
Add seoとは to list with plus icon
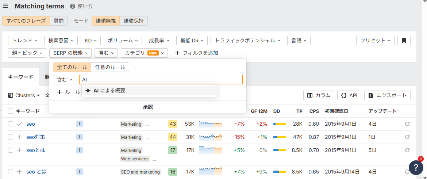[x=19, y=150]
